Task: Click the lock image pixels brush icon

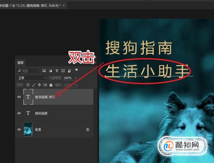Action: (34, 85)
